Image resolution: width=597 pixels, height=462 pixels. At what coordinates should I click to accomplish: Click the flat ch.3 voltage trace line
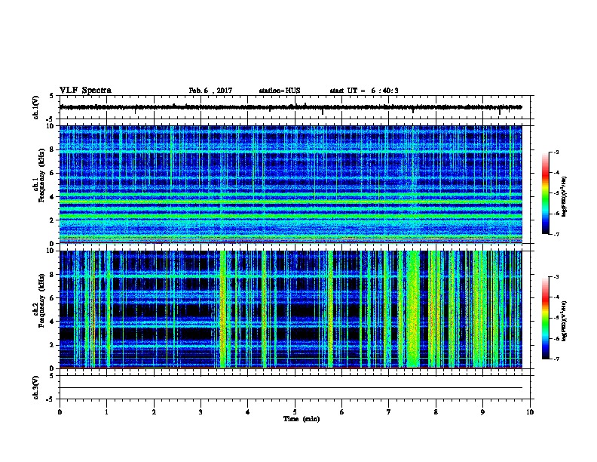pyautogui.click(x=291, y=388)
